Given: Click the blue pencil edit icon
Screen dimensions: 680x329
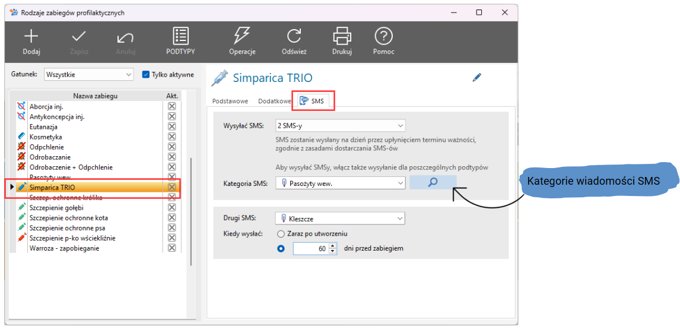Looking at the screenshot, I should click(477, 77).
